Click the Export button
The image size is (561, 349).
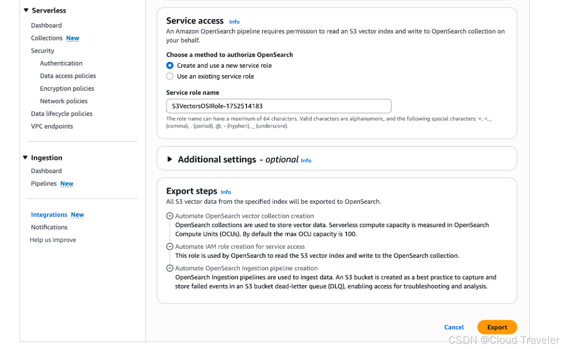[x=497, y=327]
